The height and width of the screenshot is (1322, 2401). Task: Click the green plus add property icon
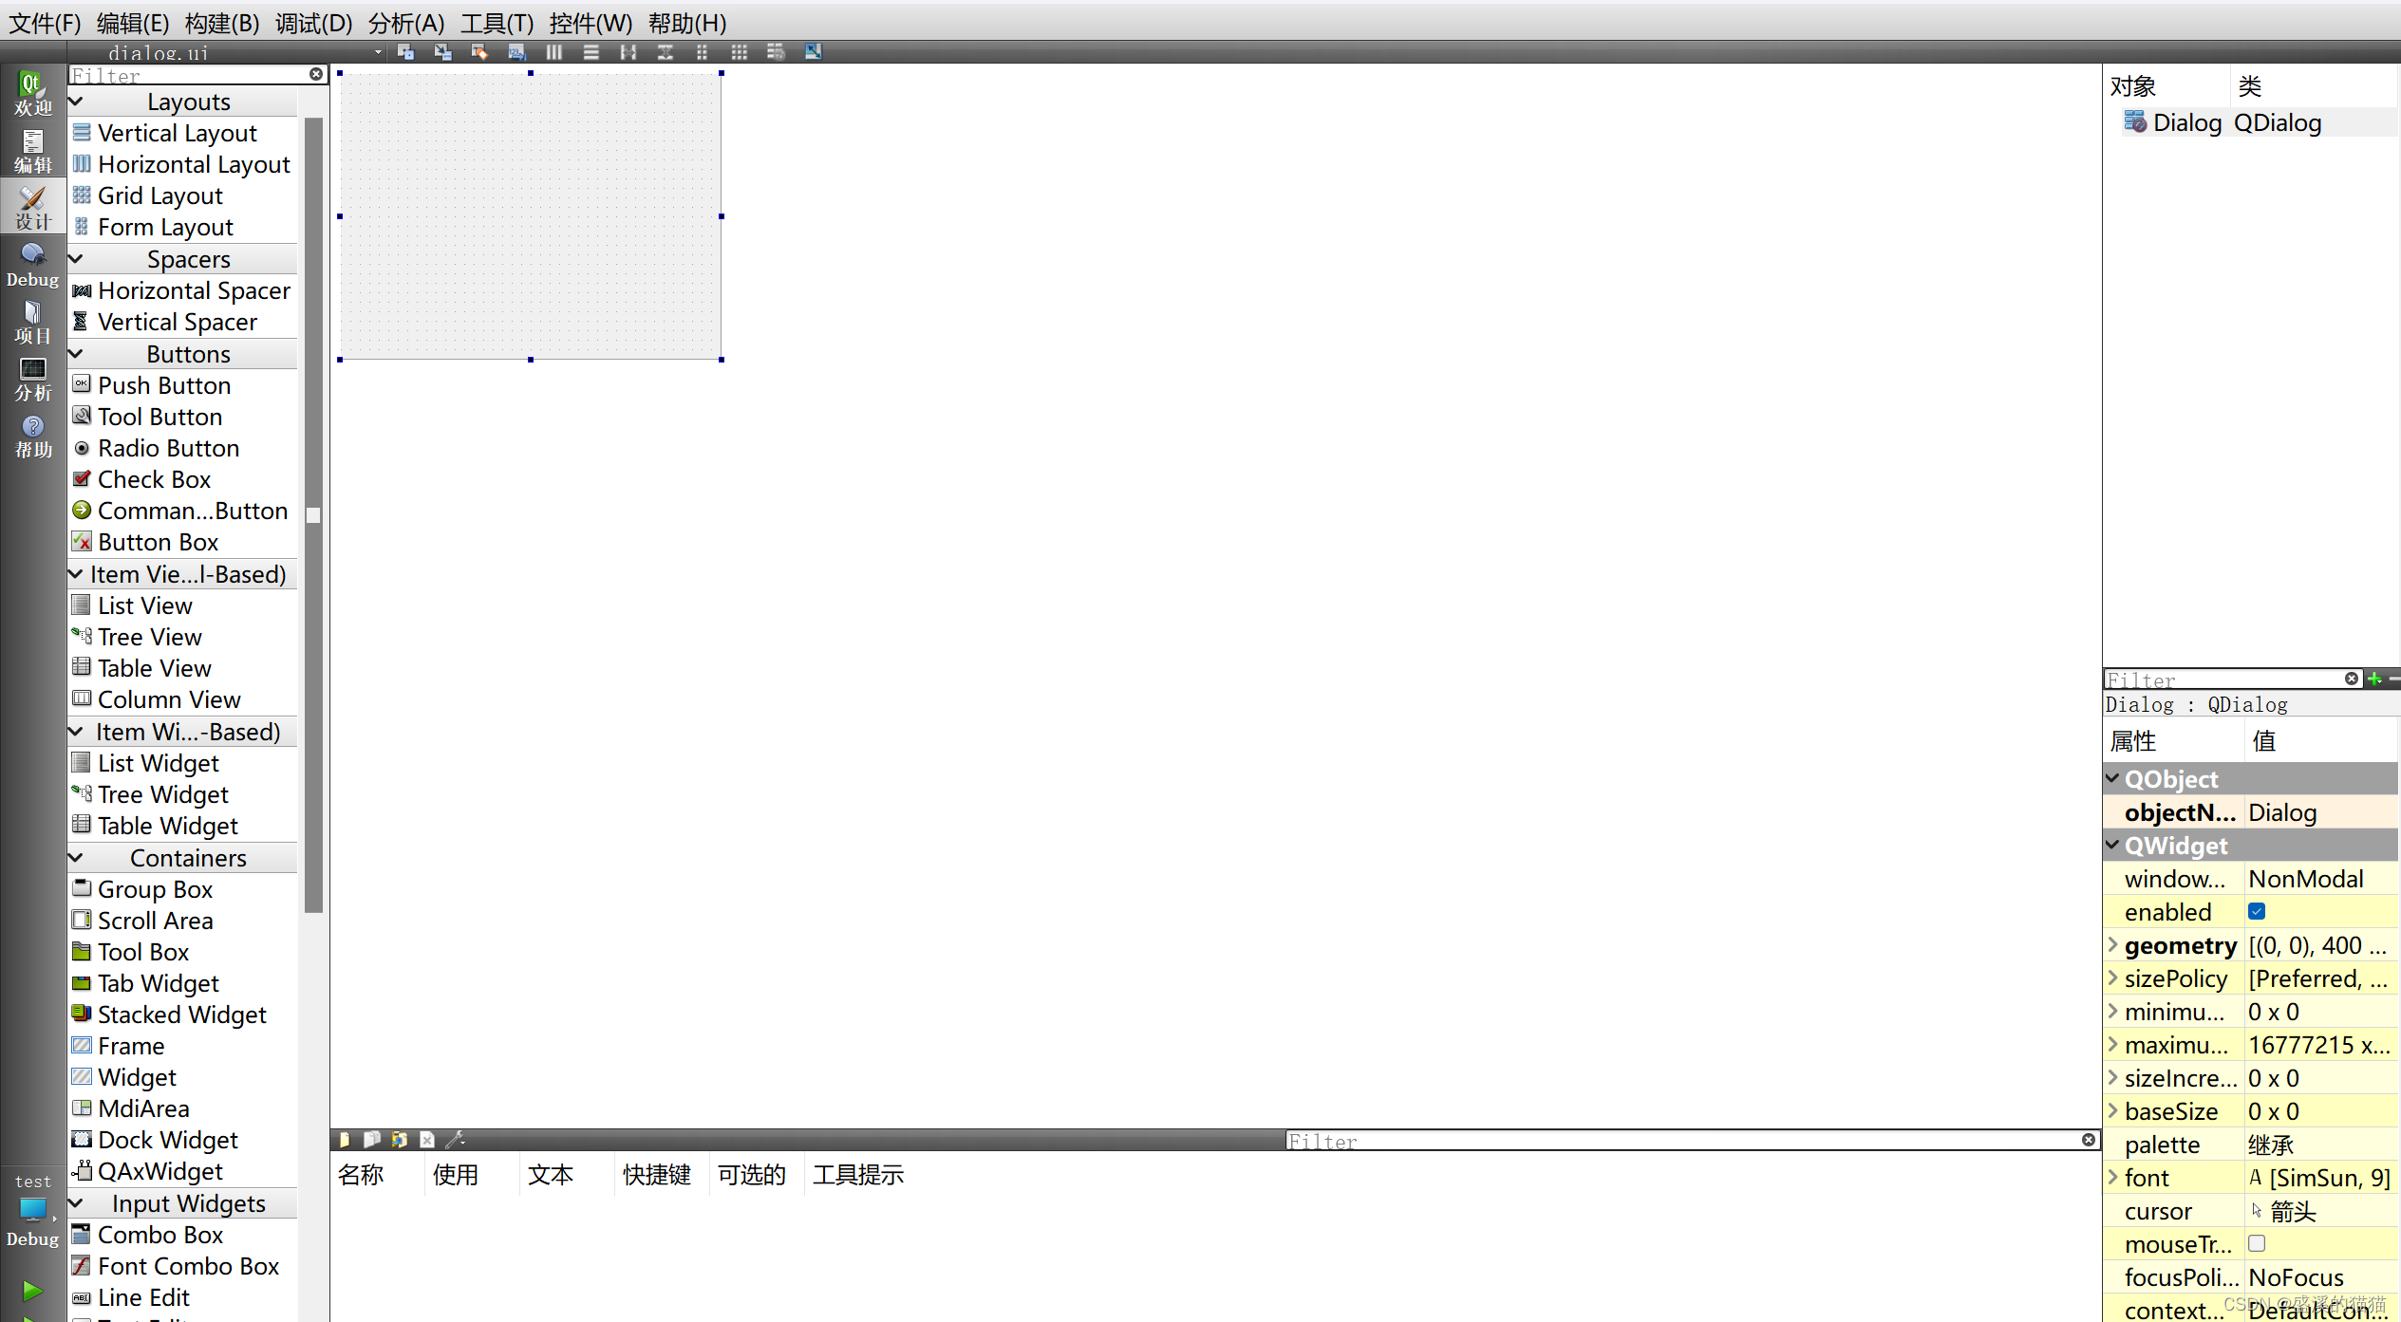click(2373, 679)
